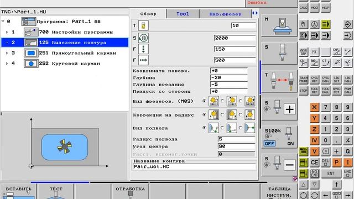Click the pocket preview graphic
Viewport: 354px width, 199px height.
pyautogui.click(x=65, y=146)
